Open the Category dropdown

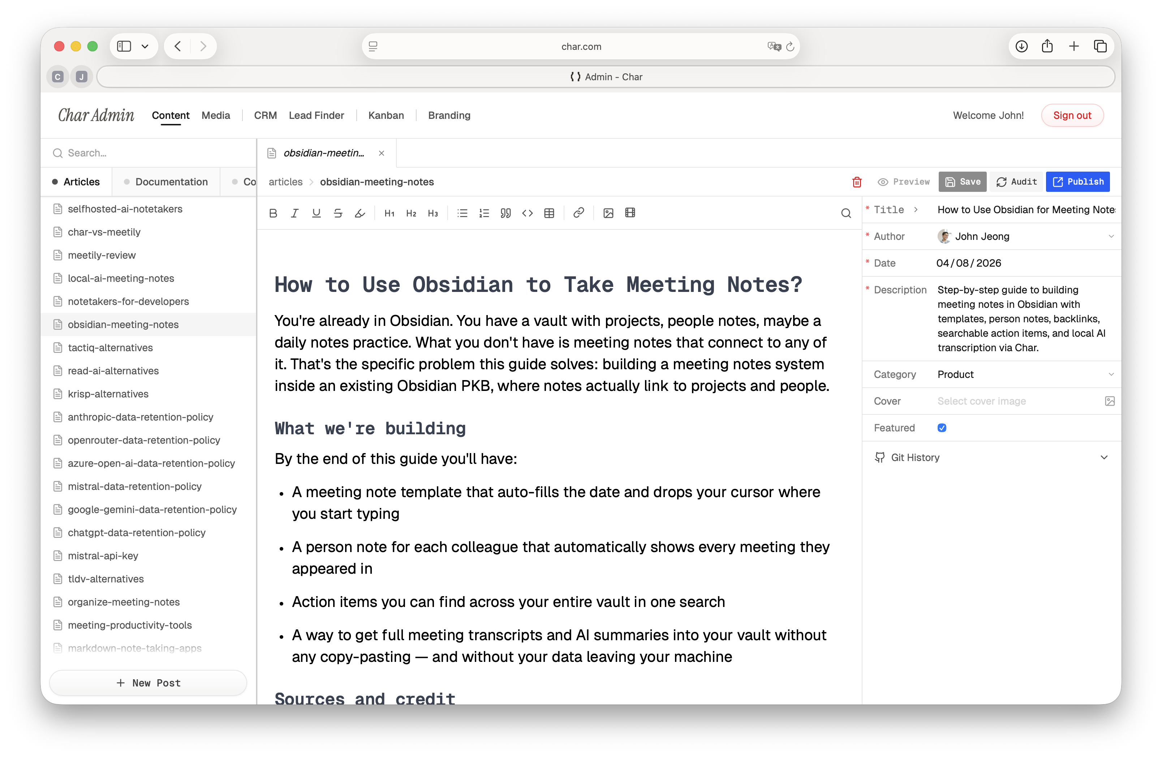1025,374
